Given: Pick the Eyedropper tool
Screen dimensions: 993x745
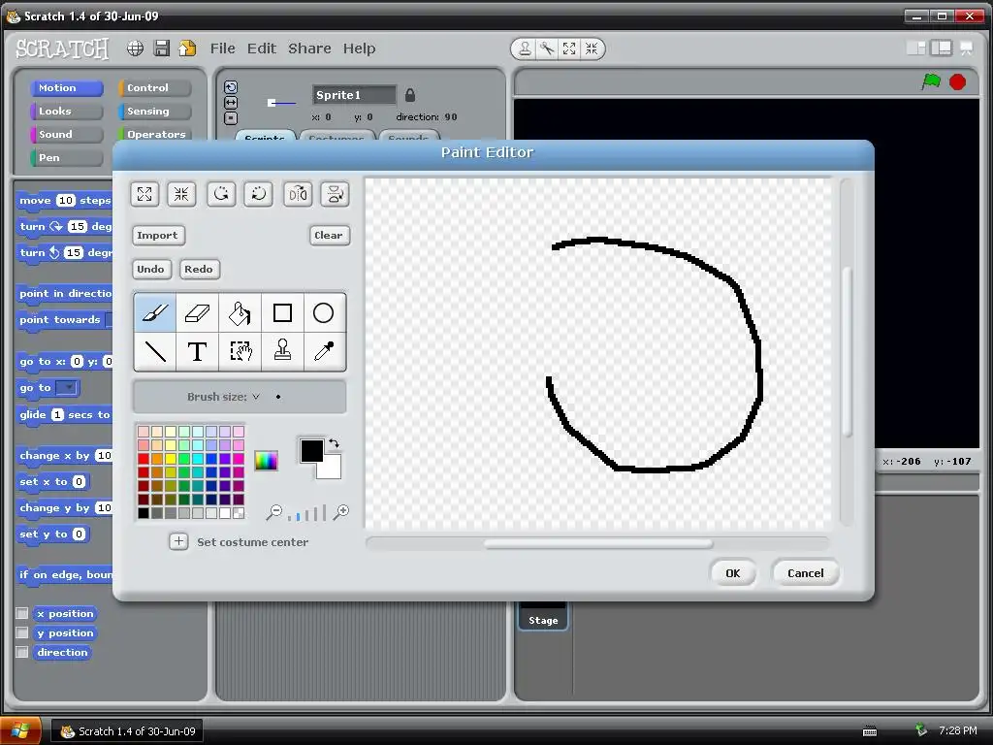Looking at the screenshot, I should pos(324,351).
